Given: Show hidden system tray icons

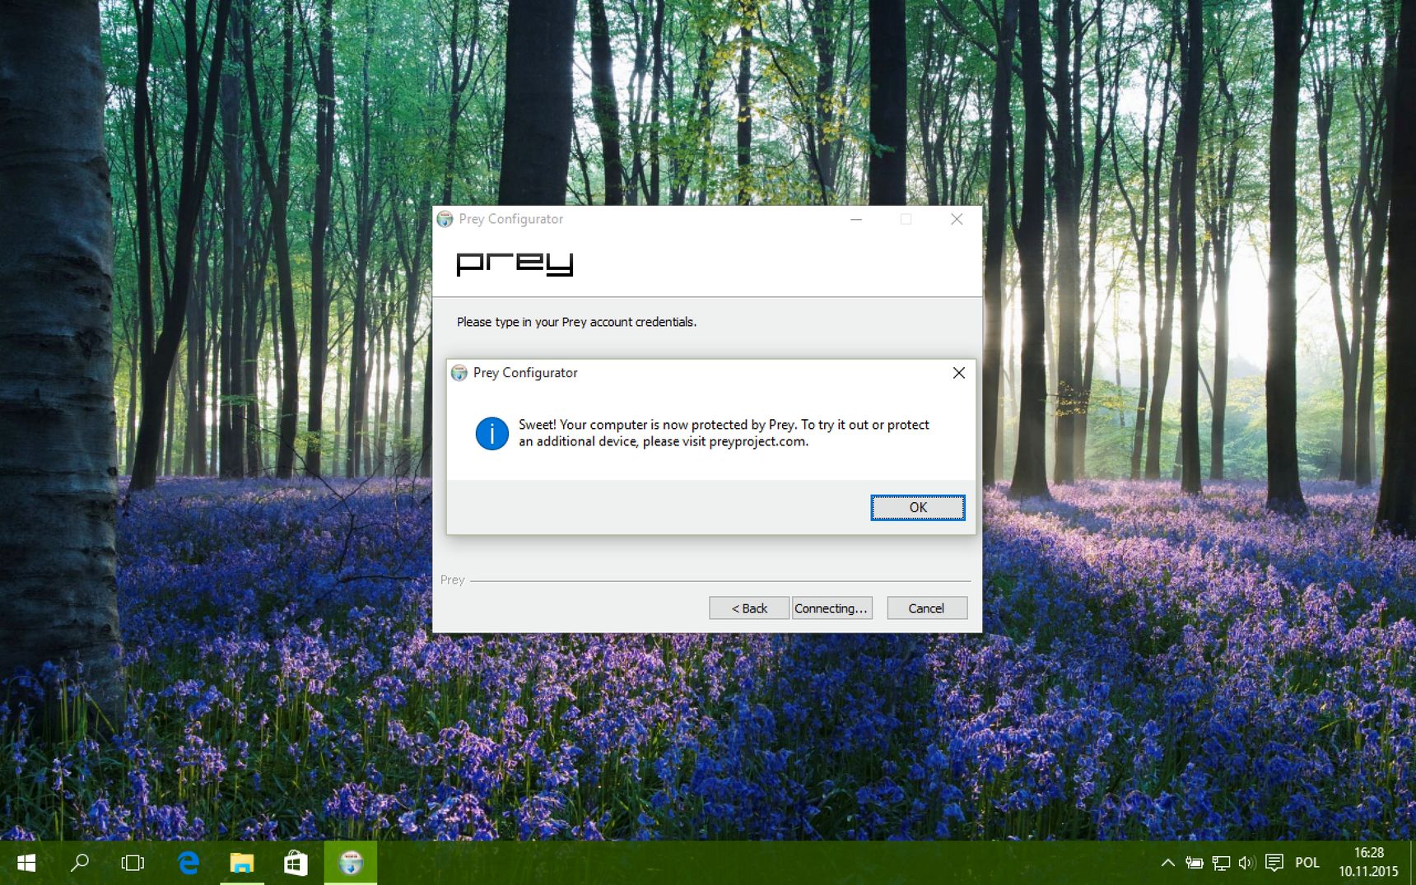Looking at the screenshot, I should [x=1167, y=863].
